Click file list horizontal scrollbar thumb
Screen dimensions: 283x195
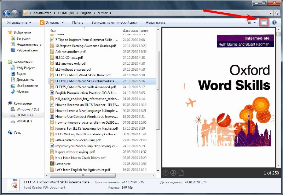(x=83, y=175)
